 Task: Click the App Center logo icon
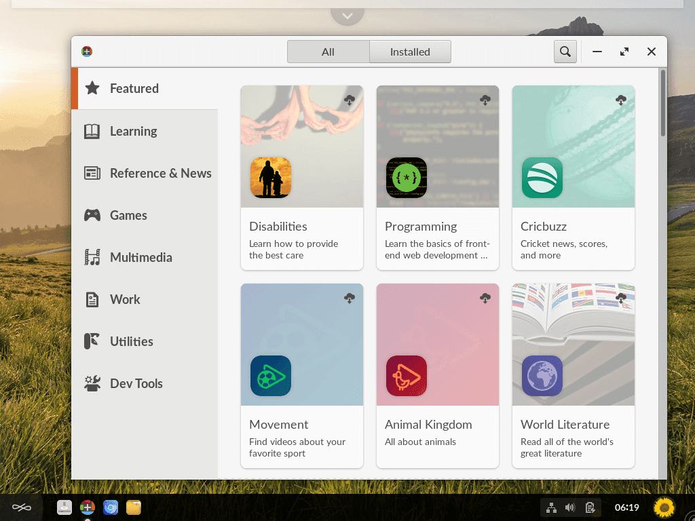87,52
